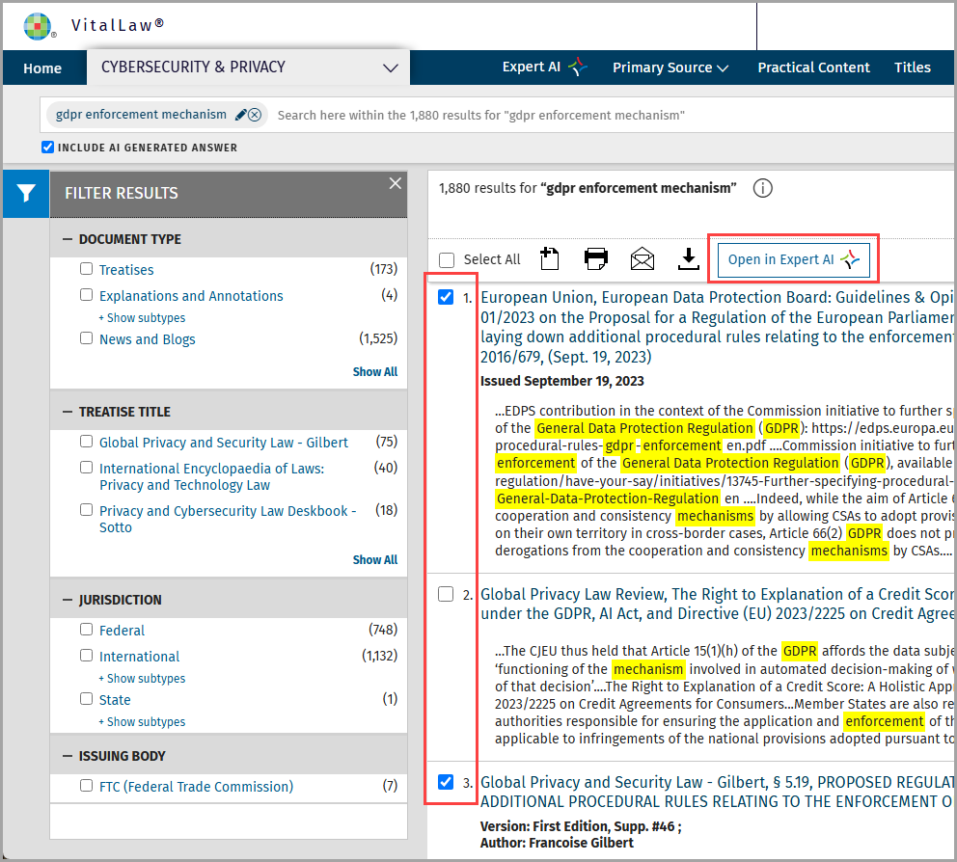Show subtypes under State jurisdiction
957x862 pixels.
coord(142,721)
